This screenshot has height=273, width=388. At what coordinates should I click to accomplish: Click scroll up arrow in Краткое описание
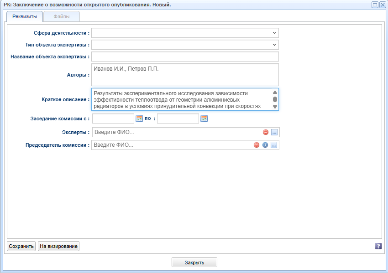[275, 93]
